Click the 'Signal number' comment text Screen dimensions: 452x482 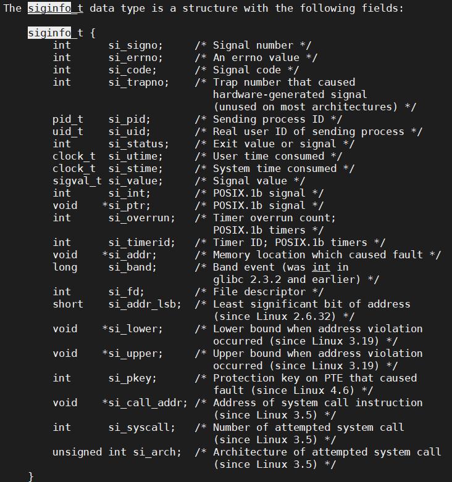(x=253, y=46)
